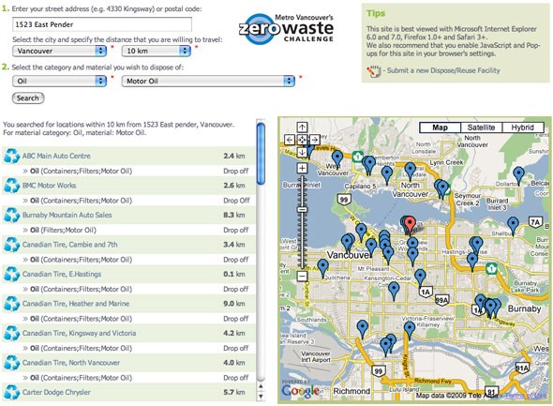Click the map recenter button between arrows
553x406 pixels.
302,140
